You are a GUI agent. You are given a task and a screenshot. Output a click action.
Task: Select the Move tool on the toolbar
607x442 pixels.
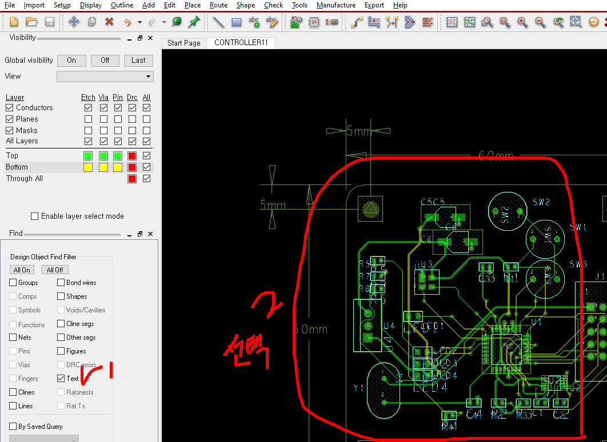tap(74, 23)
